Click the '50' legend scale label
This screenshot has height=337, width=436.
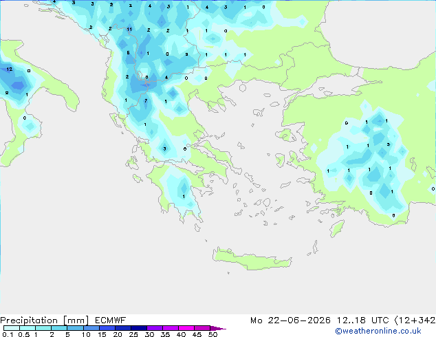click(212, 334)
